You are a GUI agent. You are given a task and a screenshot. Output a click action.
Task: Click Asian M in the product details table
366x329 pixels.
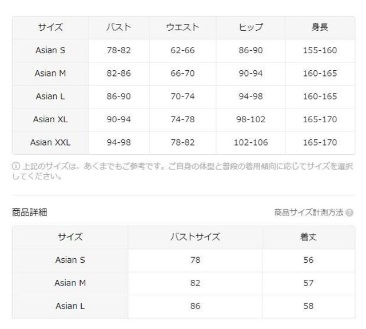[x=70, y=283]
